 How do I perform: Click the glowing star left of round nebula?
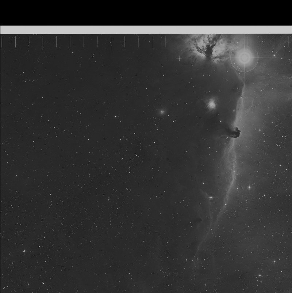[162, 111]
